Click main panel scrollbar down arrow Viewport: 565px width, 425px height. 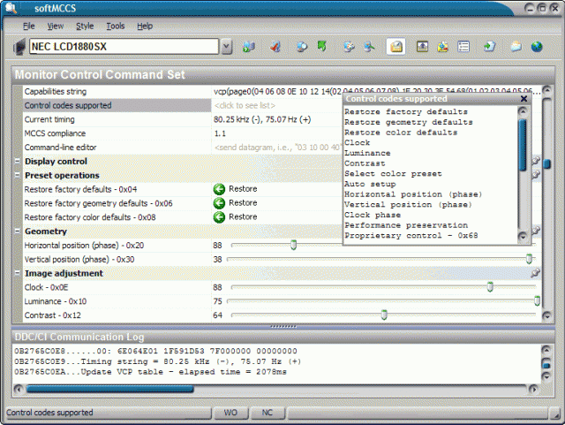pos(547,315)
